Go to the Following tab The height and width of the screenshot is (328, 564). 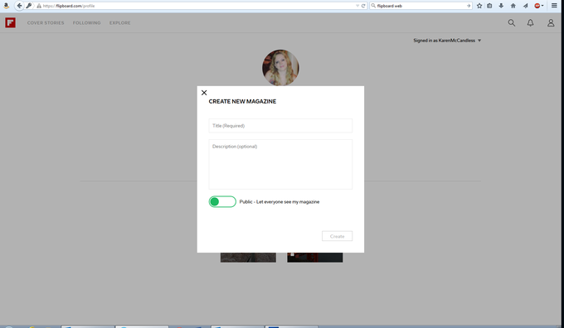coord(87,22)
